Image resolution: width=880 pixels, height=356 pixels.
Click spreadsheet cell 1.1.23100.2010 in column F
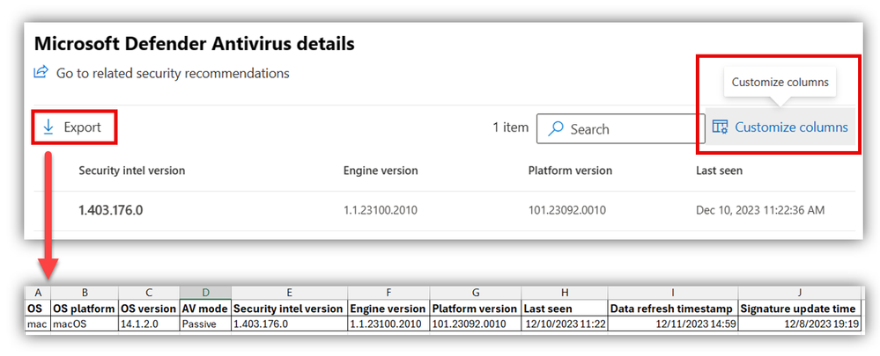(x=389, y=323)
